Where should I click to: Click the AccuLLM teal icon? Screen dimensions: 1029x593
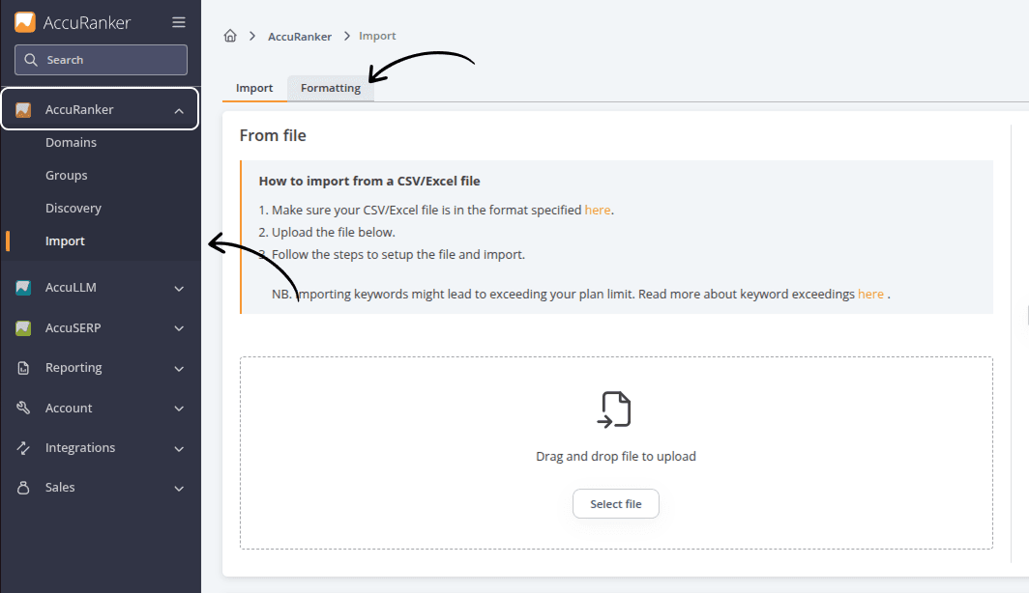[23, 287]
